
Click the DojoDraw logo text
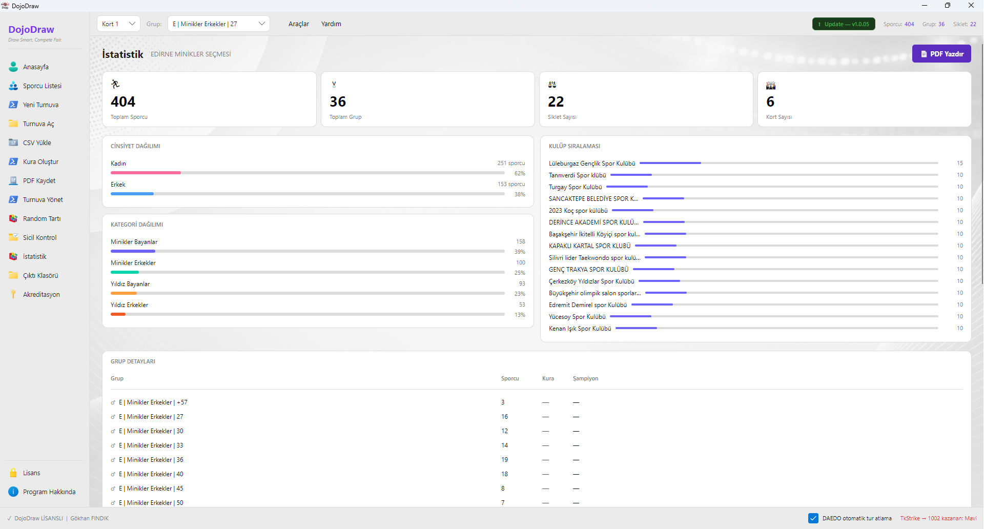click(x=31, y=30)
